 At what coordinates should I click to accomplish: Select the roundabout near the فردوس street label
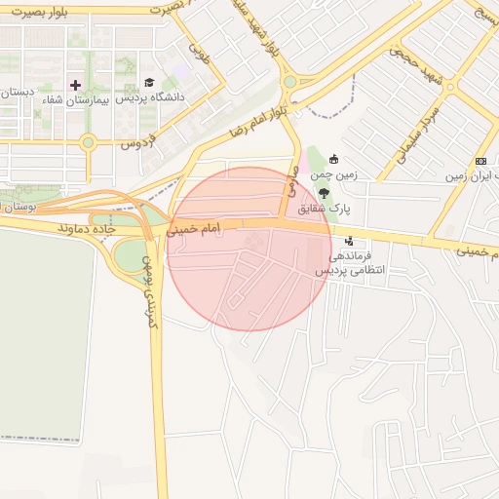[x=88, y=142]
